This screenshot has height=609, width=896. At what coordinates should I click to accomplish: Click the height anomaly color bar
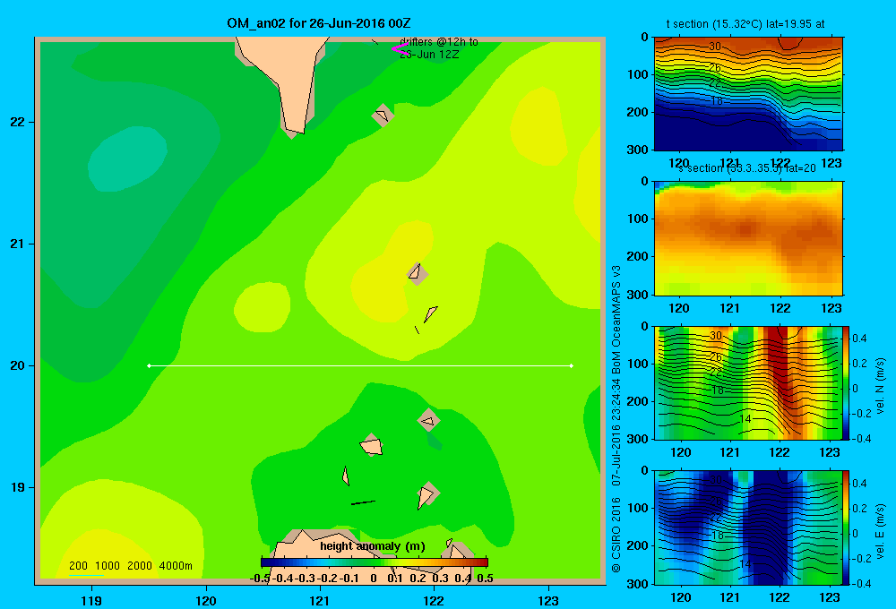(x=375, y=562)
